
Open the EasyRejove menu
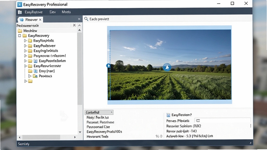point(34,12)
